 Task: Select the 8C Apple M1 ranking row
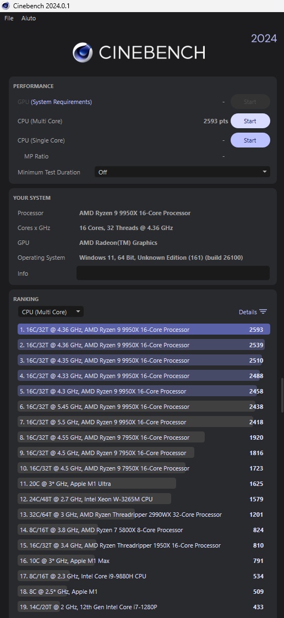(144, 591)
